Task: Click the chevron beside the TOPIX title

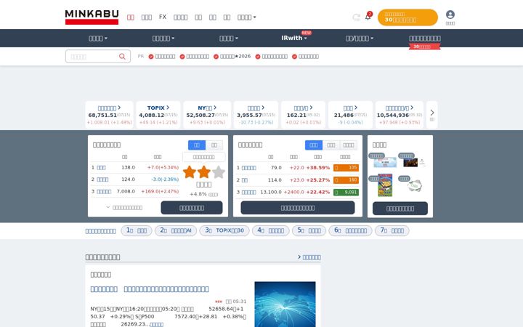Action: (168, 108)
